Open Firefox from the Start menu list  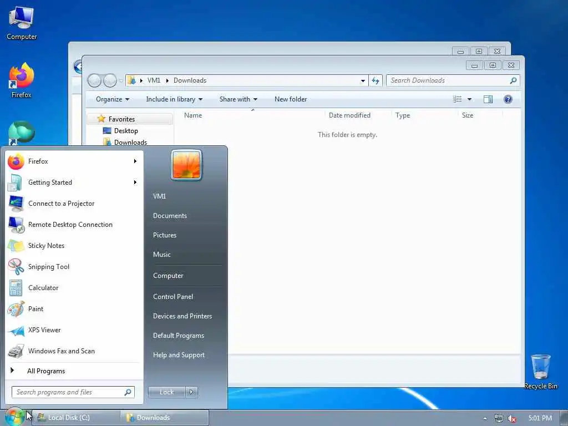74,161
